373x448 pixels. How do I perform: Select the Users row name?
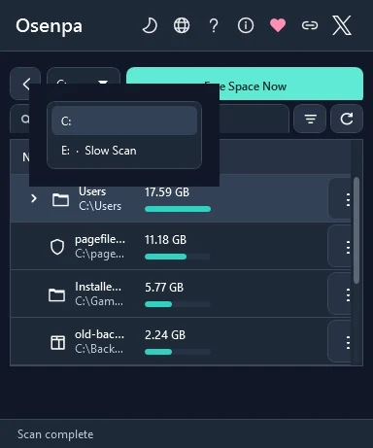[92, 191]
